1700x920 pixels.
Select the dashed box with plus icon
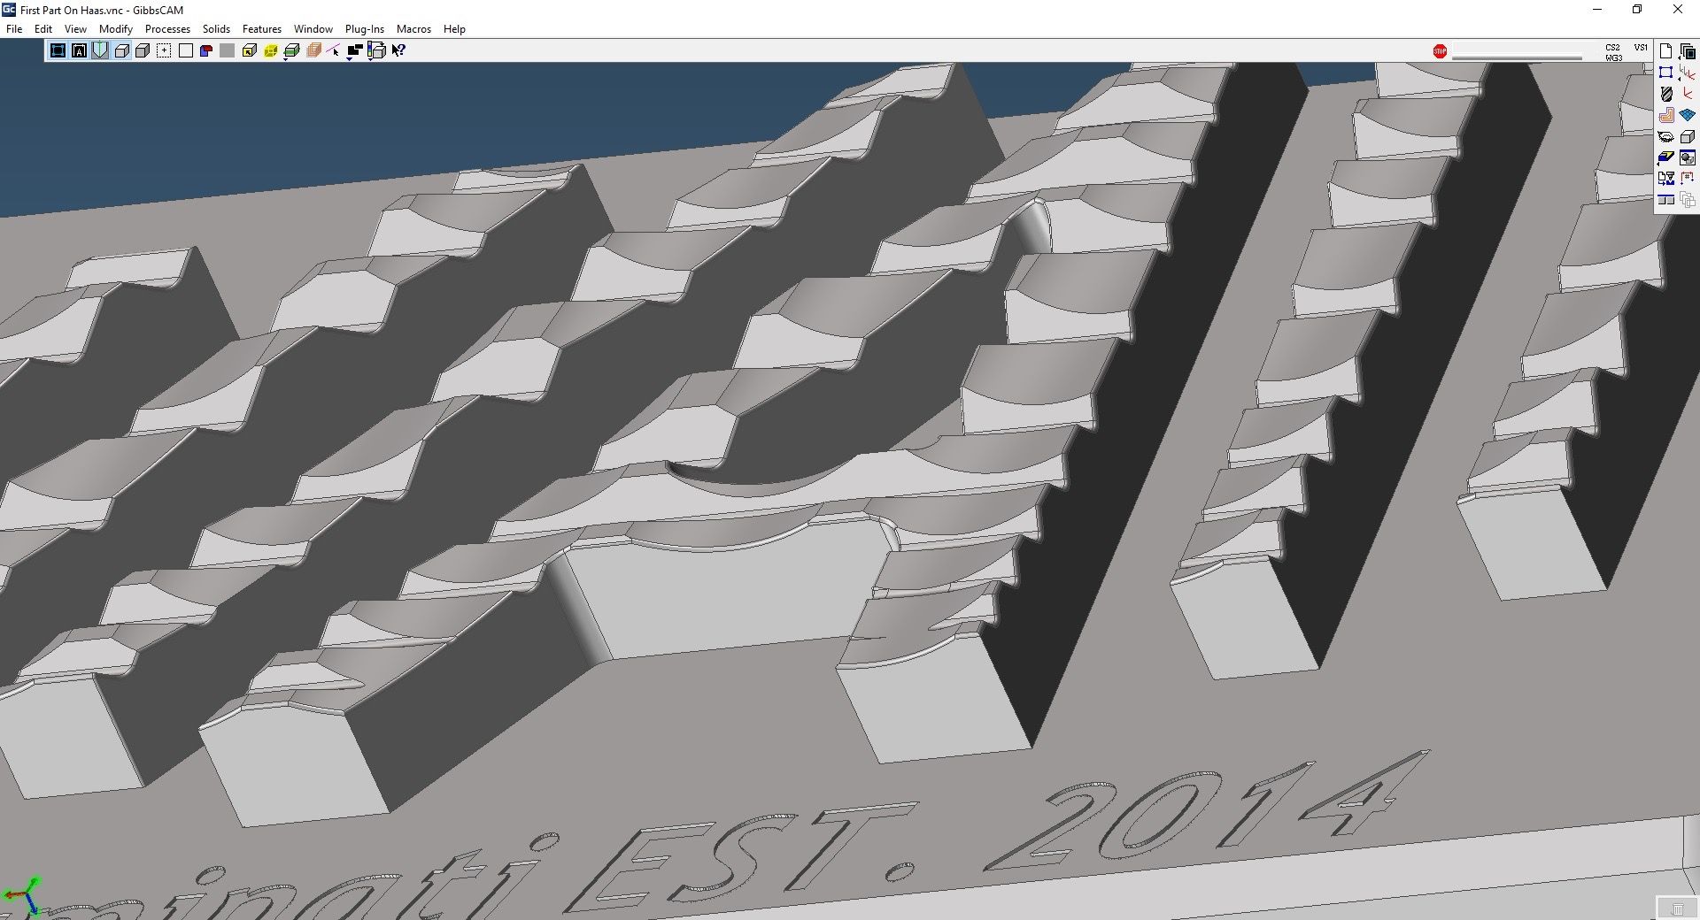point(164,50)
